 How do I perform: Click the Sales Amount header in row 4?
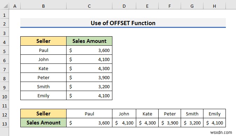pyautogui.click(x=89, y=41)
